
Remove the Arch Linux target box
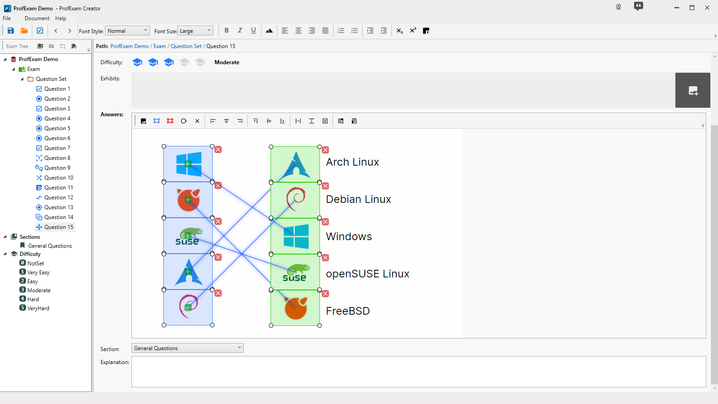tap(325, 150)
